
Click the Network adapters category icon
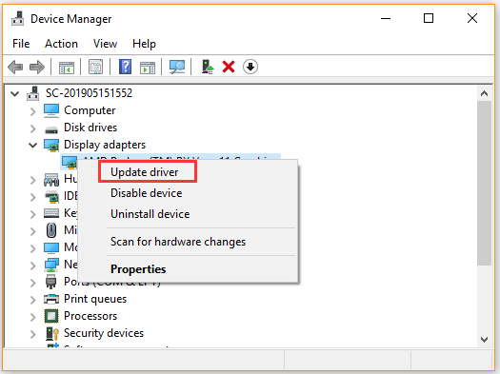point(51,265)
